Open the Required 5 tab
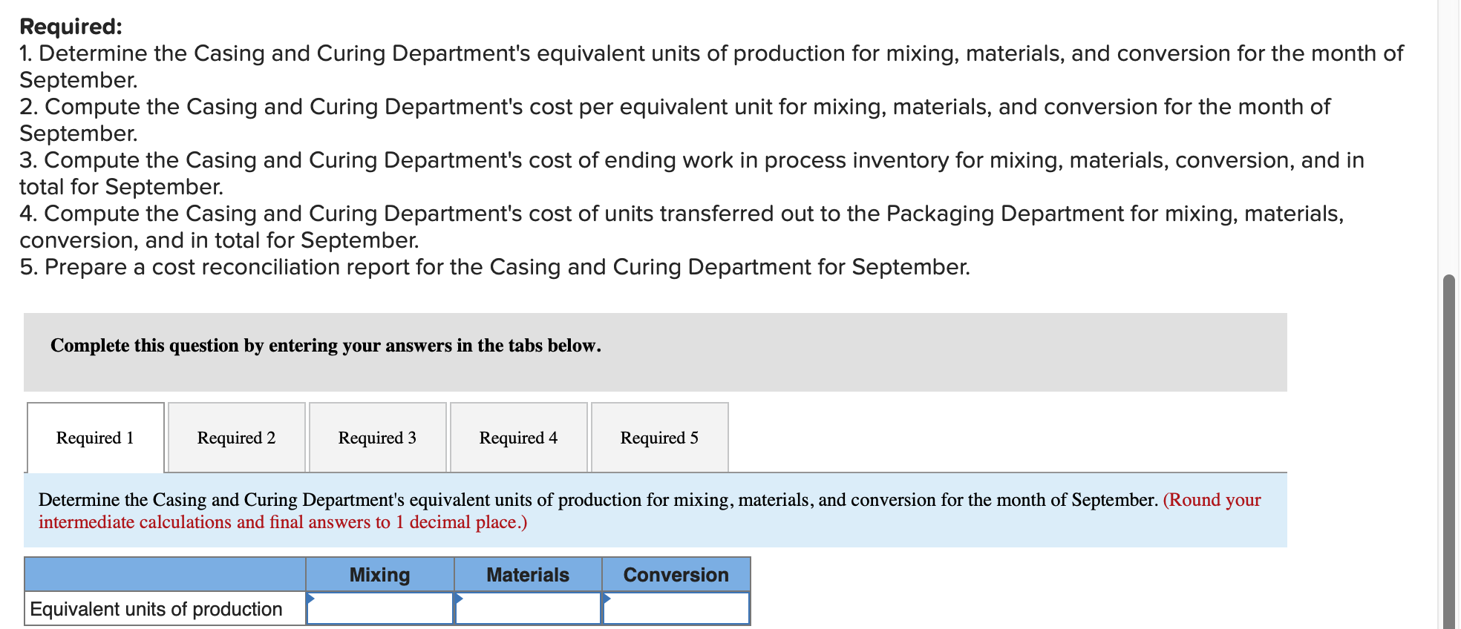The image size is (1461, 629). pyautogui.click(x=659, y=438)
